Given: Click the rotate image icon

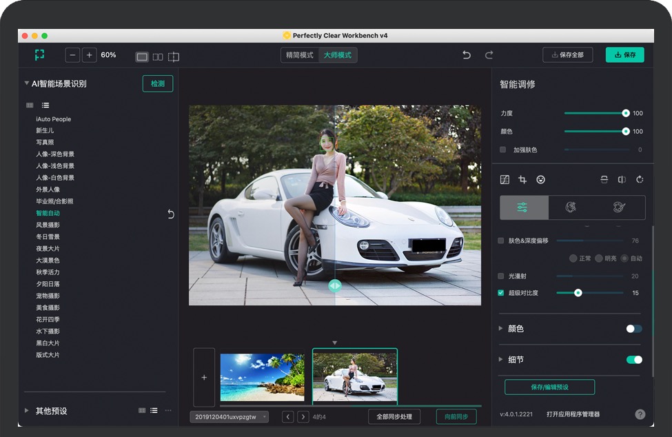Looking at the screenshot, I should click(640, 180).
